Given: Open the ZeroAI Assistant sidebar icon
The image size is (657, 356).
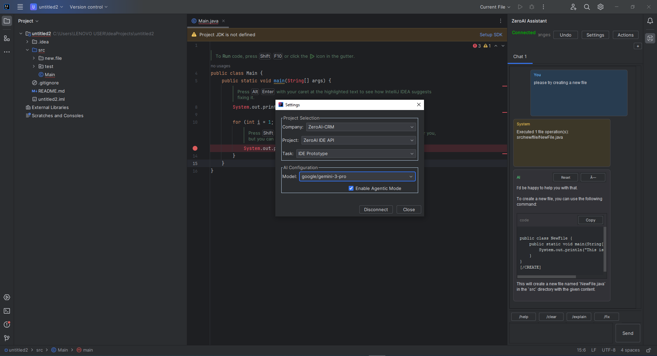Looking at the screenshot, I should tap(650, 38).
